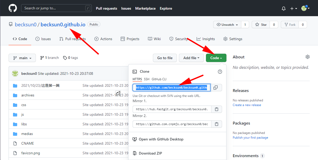The height and width of the screenshot is (160, 318).
Task: Select the GitHub CLI clone option
Action: pyautogui.click(x=159, y=79)
